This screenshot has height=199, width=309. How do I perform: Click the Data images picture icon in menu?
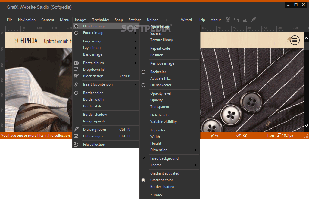tap(76, 136)
